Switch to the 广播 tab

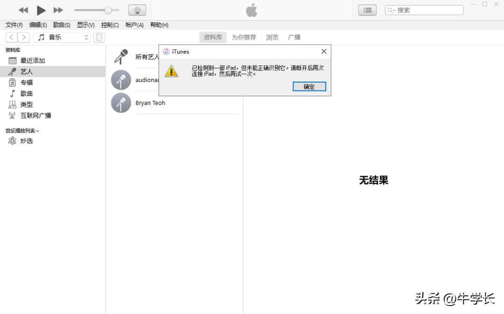[x=294, y=37]
